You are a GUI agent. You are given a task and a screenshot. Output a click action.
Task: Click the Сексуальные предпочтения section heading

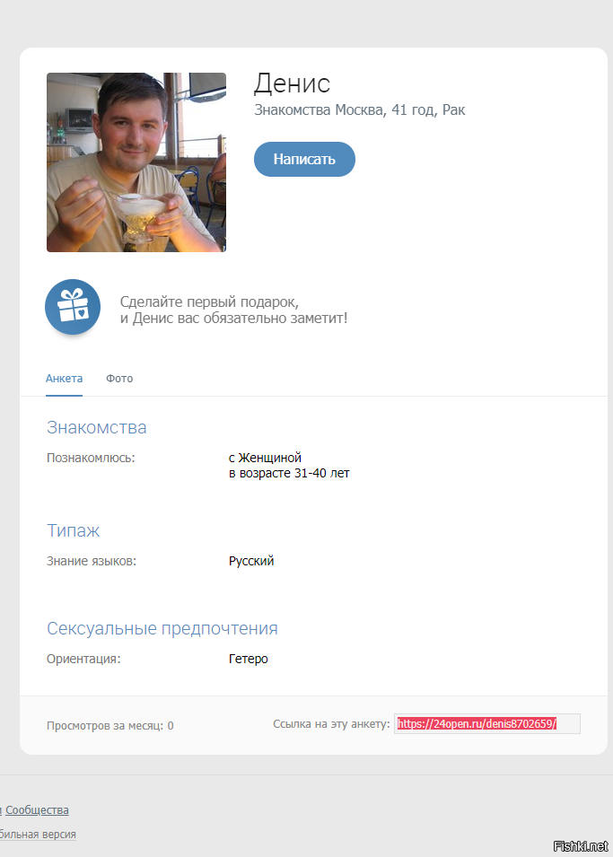162,628
